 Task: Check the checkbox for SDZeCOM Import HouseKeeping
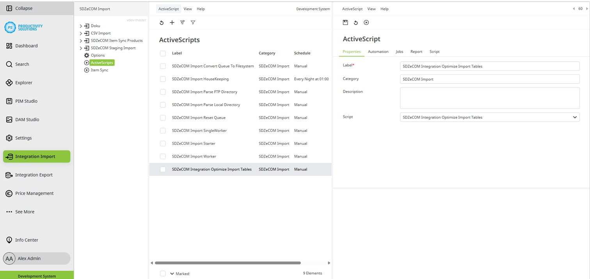(163, 79)
